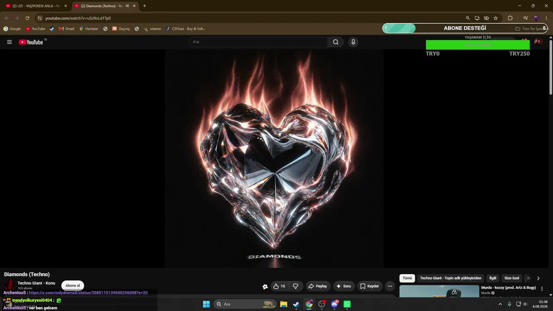Open the Chrome three-dot menu
553x311 pixels.
[x=547, y=18]
